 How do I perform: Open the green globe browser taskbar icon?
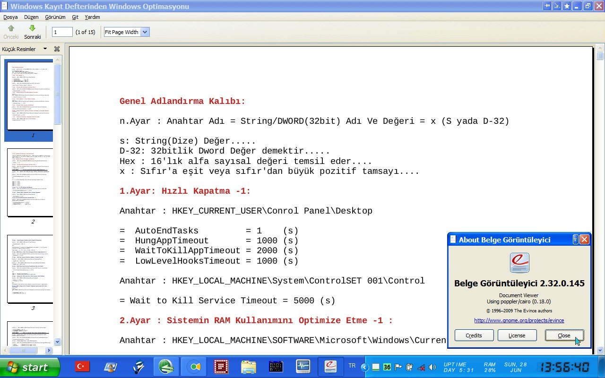point(166,367)
